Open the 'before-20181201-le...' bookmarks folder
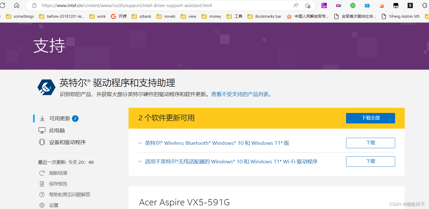The height and width of the screenshot is (209, 429). [62, 16]
